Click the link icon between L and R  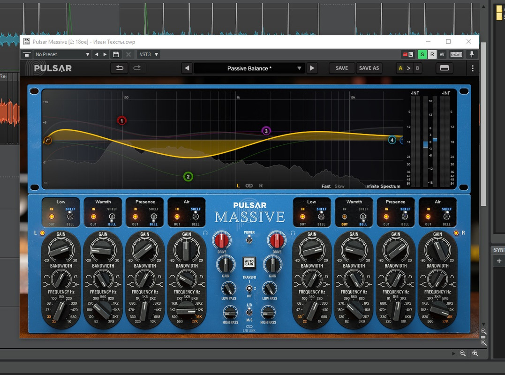[249, 186]
